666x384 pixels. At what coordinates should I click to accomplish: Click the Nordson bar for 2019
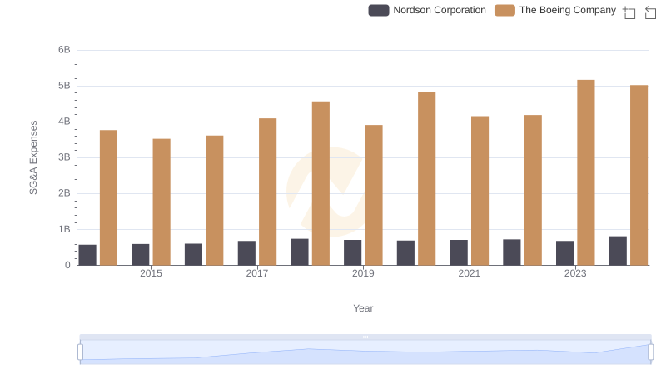coord(352,252)
